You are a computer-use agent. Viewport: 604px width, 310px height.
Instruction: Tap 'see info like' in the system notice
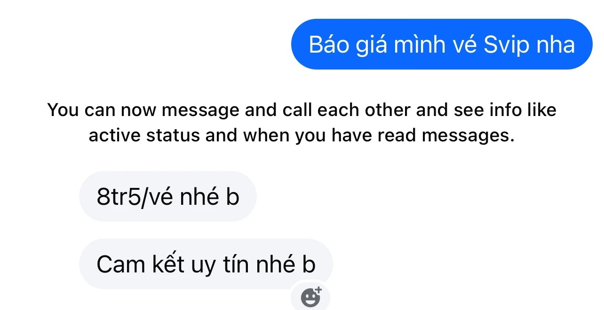(505, 110)
